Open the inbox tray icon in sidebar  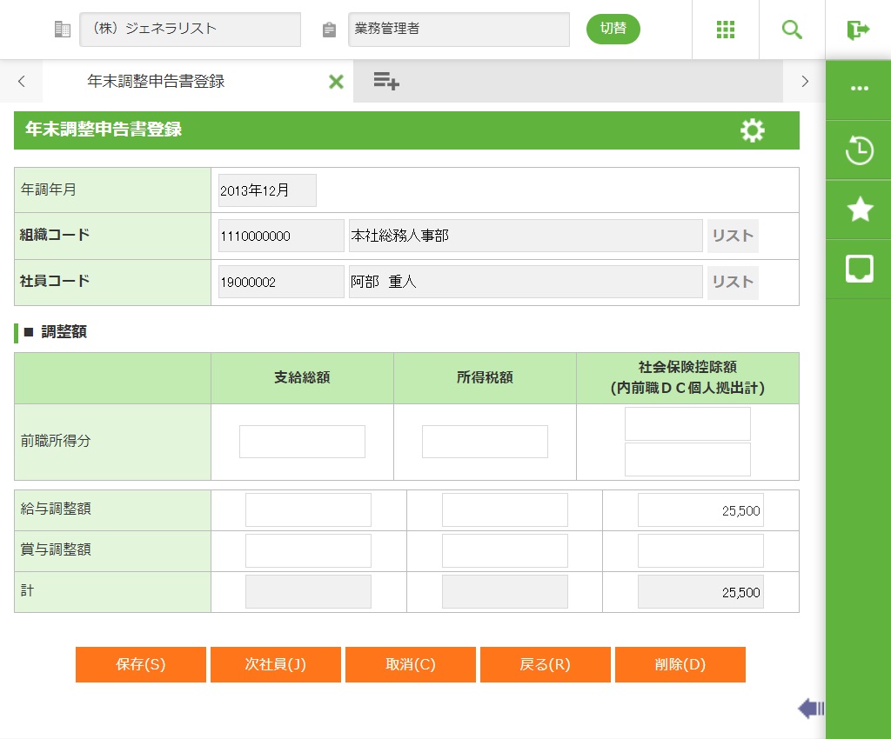[x=859, y=269]
